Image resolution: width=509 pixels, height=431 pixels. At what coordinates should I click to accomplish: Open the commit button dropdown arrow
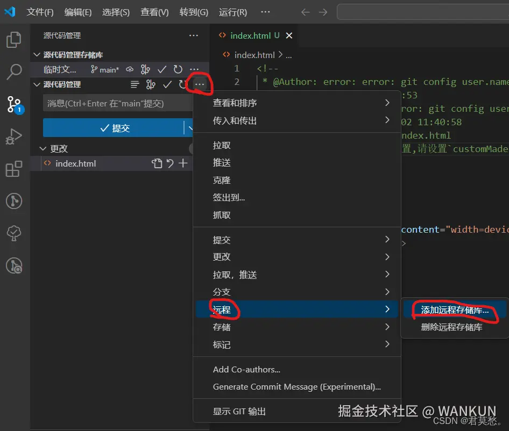[x=189, y=128]
